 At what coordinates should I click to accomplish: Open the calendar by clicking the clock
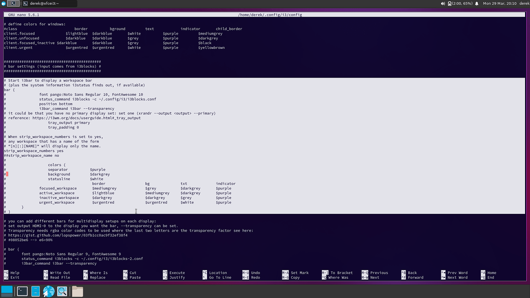click(499, 3)
